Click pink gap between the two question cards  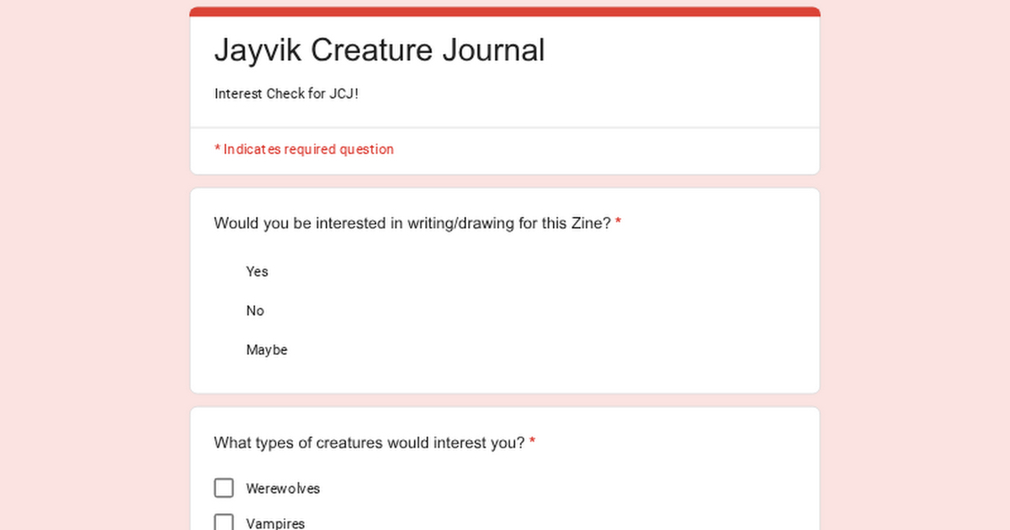click(x=505, y=400)
